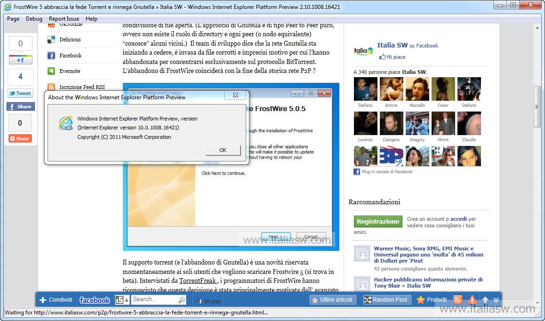Click the vertical scrollbar thumb of the page
545x321 pixels.
point(537,107)
